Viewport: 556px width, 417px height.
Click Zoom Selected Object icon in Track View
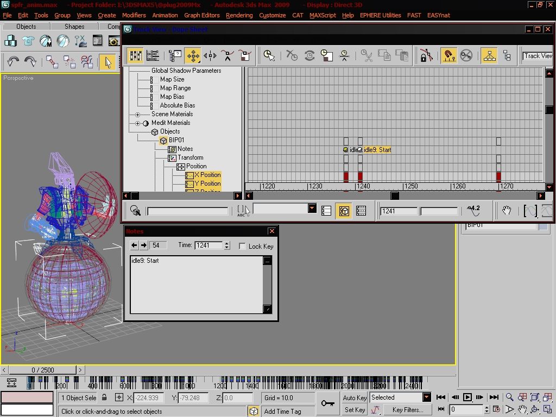pos(135,211)
